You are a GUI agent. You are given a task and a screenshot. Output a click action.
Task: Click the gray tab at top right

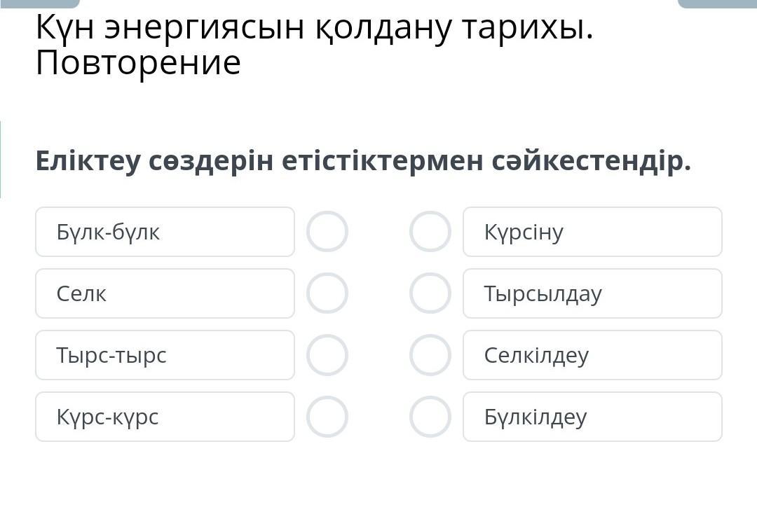(717, 3)
